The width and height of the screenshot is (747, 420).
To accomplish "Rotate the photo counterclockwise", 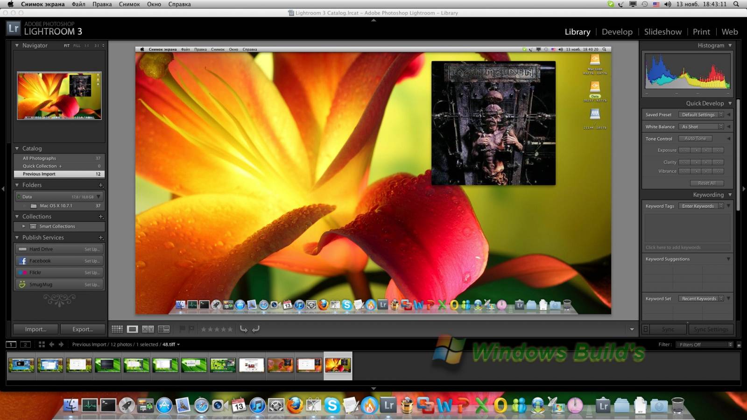I will [x=244, y=329].
